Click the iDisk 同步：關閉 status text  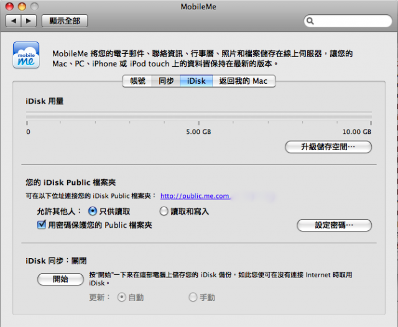[x=56, y=261]
